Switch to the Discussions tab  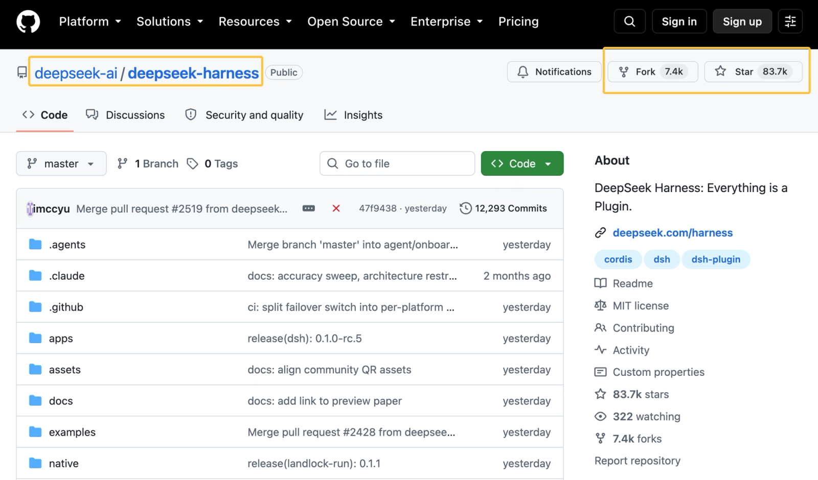(125, 115)
